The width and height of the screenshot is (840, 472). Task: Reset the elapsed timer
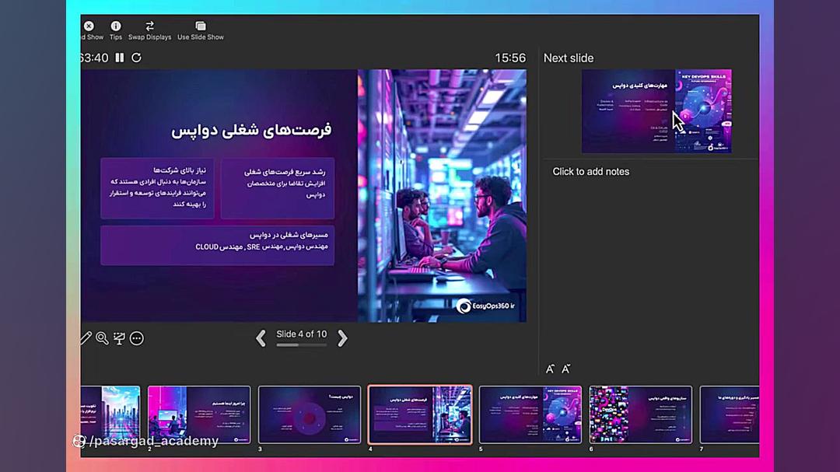coord(137,58)
